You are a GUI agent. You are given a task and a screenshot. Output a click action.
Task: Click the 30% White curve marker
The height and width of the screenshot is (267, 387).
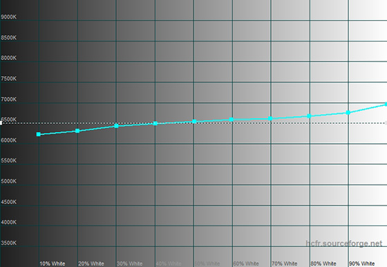click(117, 126)
